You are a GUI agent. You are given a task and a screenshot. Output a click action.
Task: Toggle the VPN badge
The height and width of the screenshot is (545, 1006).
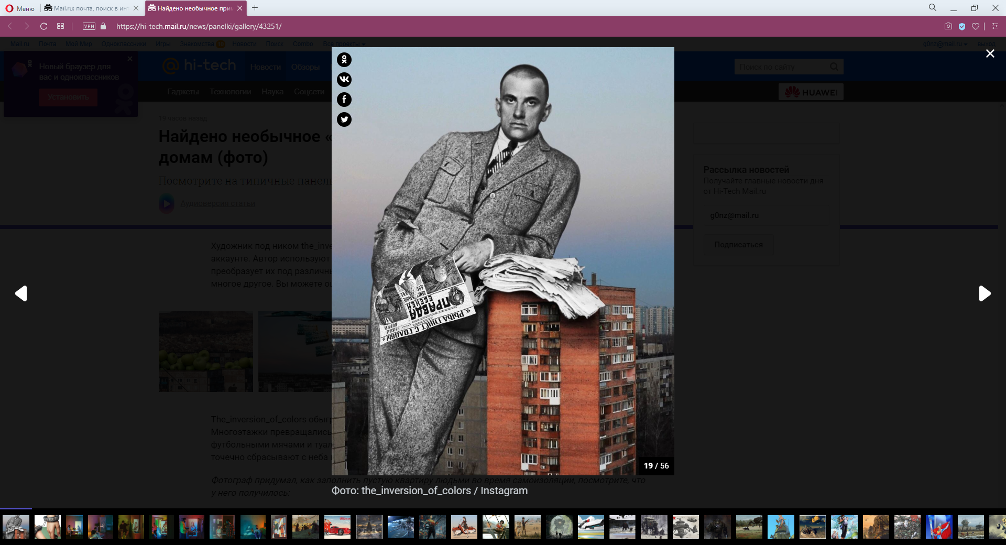(89, 26)
